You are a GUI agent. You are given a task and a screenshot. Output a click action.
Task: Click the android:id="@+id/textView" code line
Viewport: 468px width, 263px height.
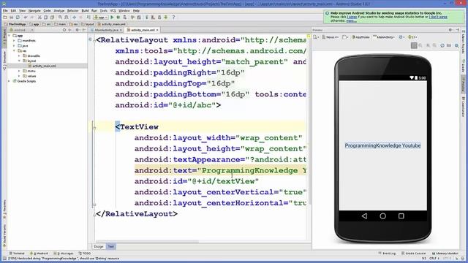point(197,181)
